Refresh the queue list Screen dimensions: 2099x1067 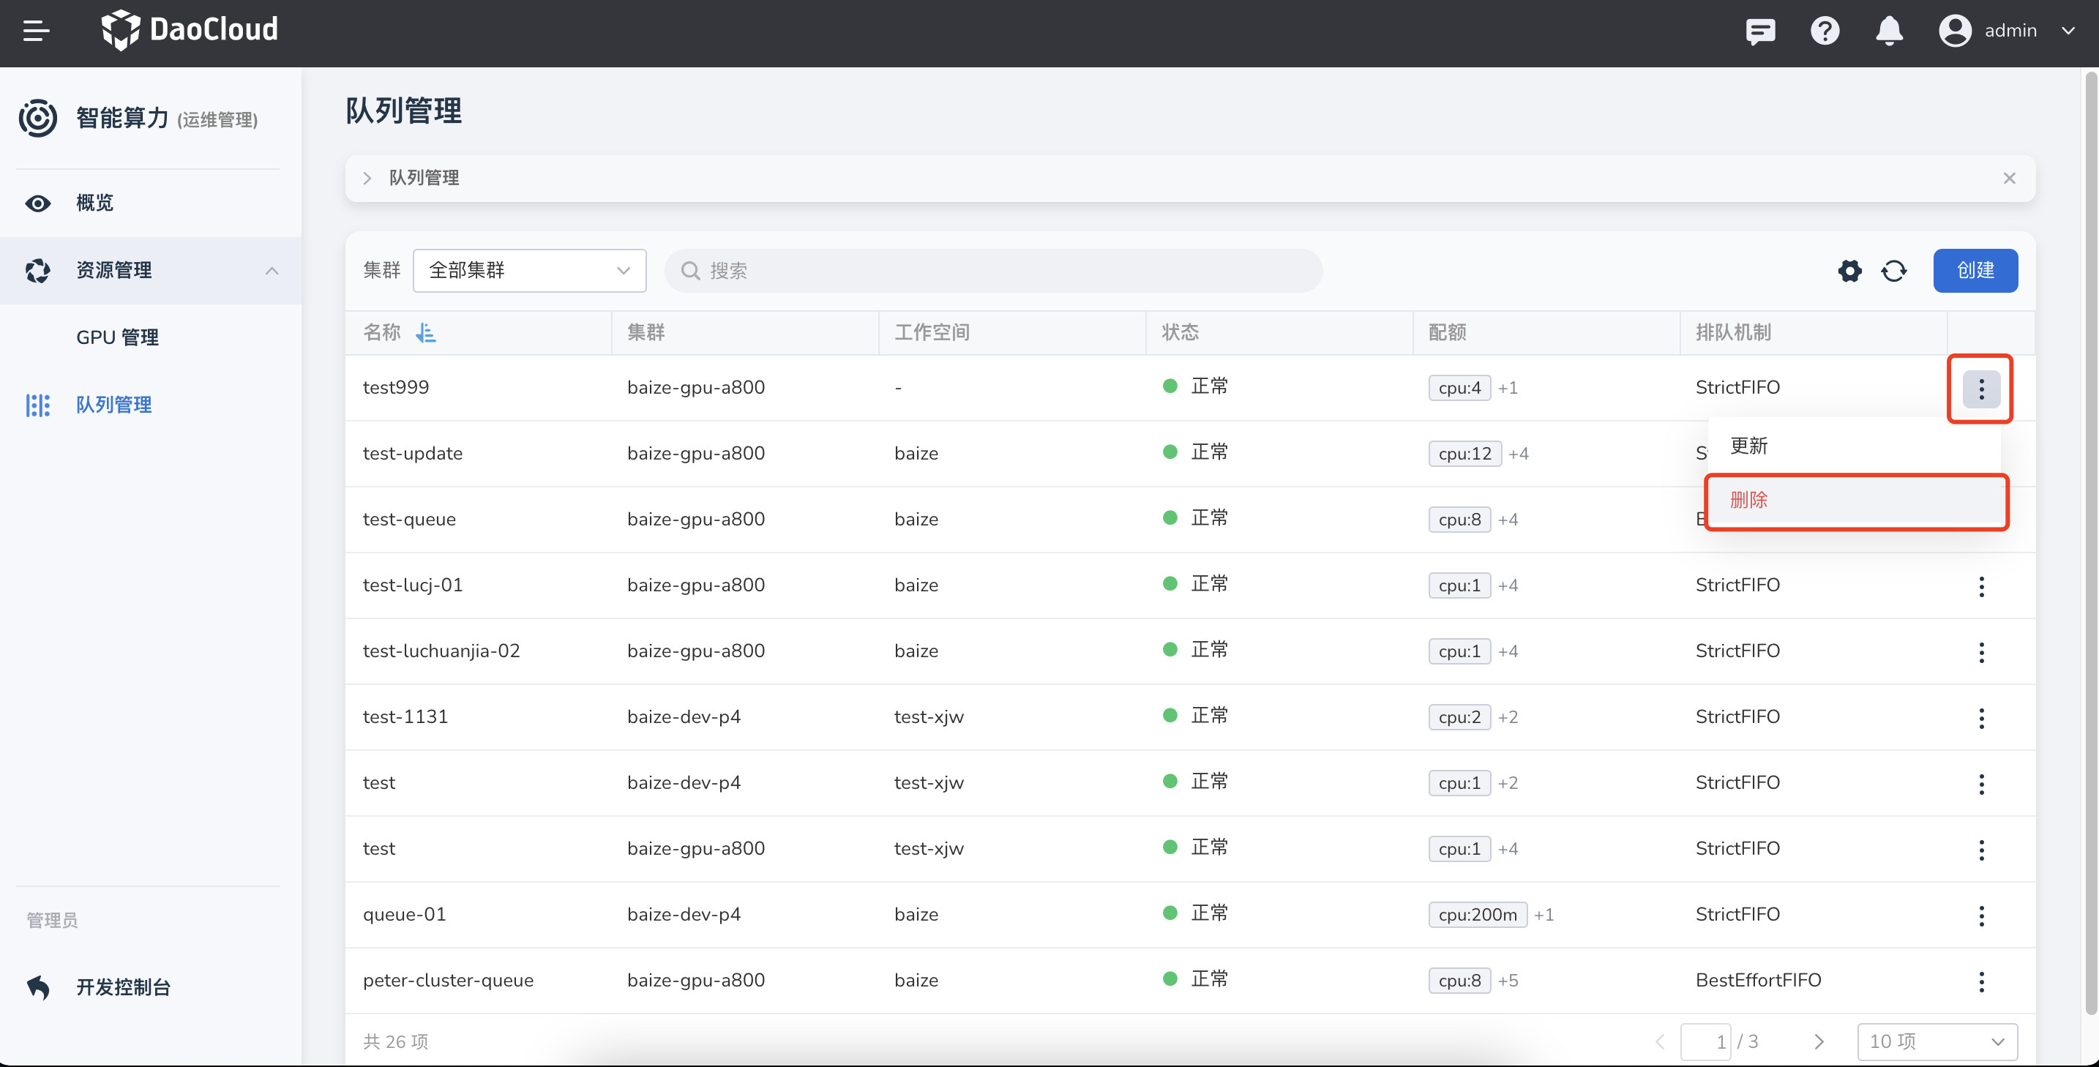(1893, 272)
